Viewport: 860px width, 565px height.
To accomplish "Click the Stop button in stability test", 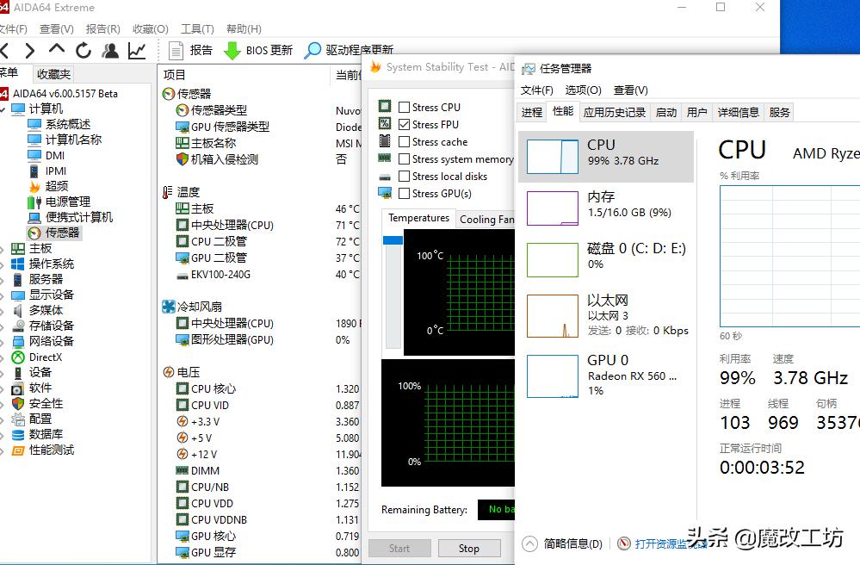I will (469, 549).
